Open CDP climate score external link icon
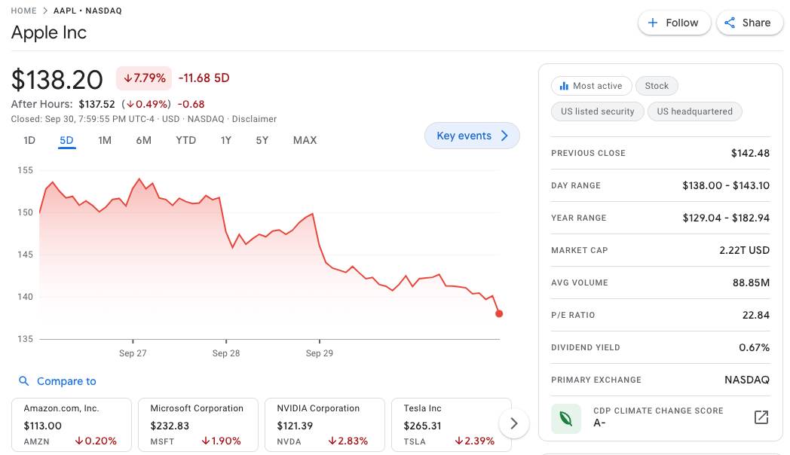Image resolution: width=790 pixels, height=455 pixels. [761, 417]
